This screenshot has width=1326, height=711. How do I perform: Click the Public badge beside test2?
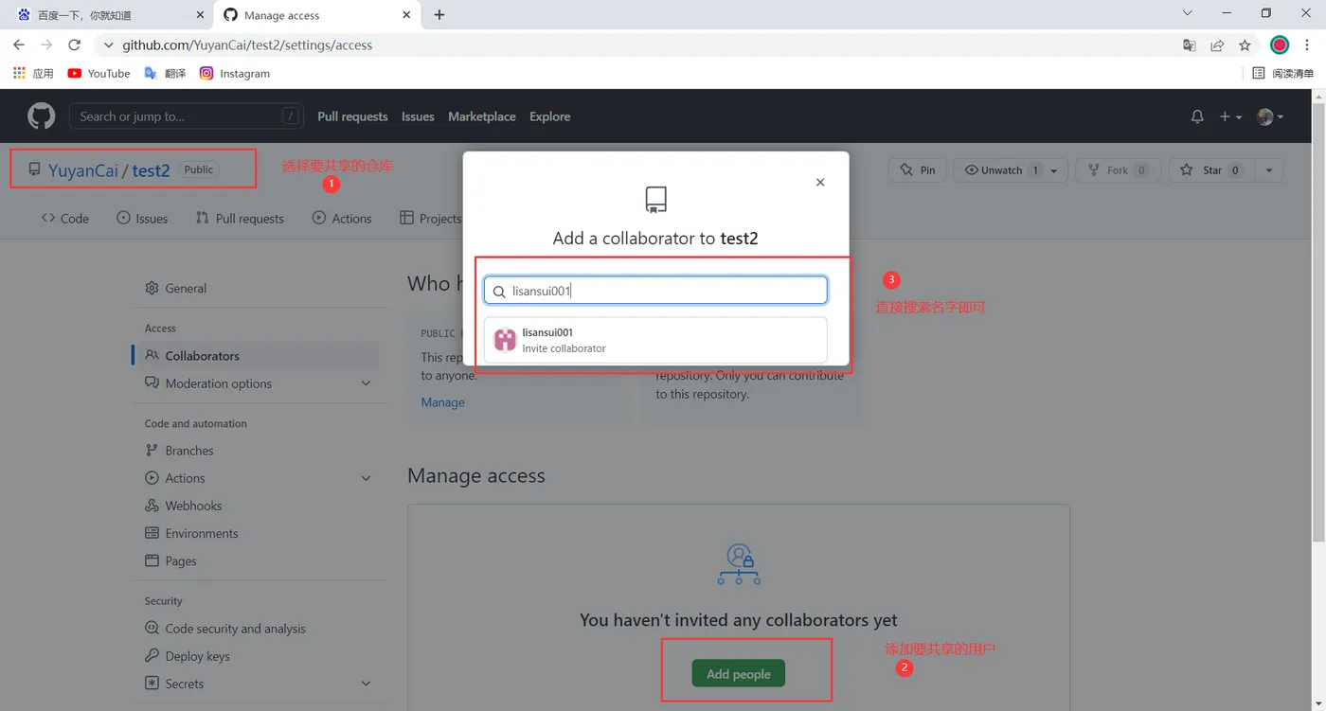point(199,169)
